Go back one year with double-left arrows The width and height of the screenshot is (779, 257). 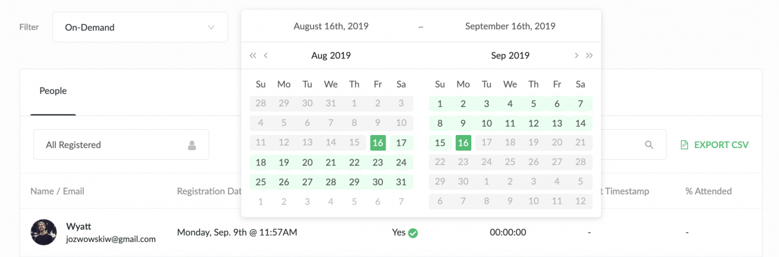(253, 56)
